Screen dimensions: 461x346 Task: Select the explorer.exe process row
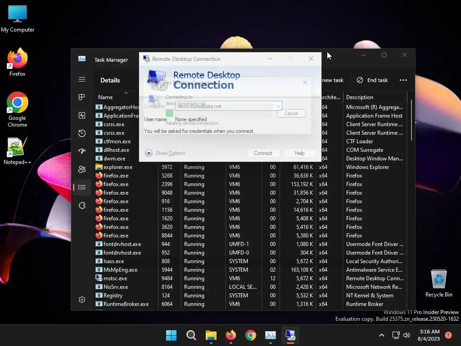click(x=250, y=167)
